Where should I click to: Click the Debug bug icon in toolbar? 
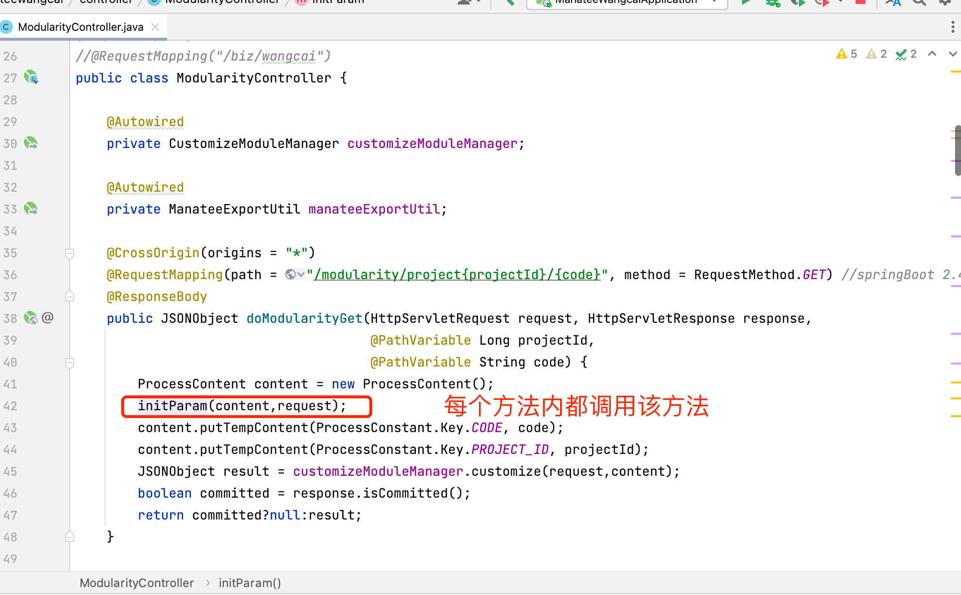pyautogui.click(x=772, y=2)
